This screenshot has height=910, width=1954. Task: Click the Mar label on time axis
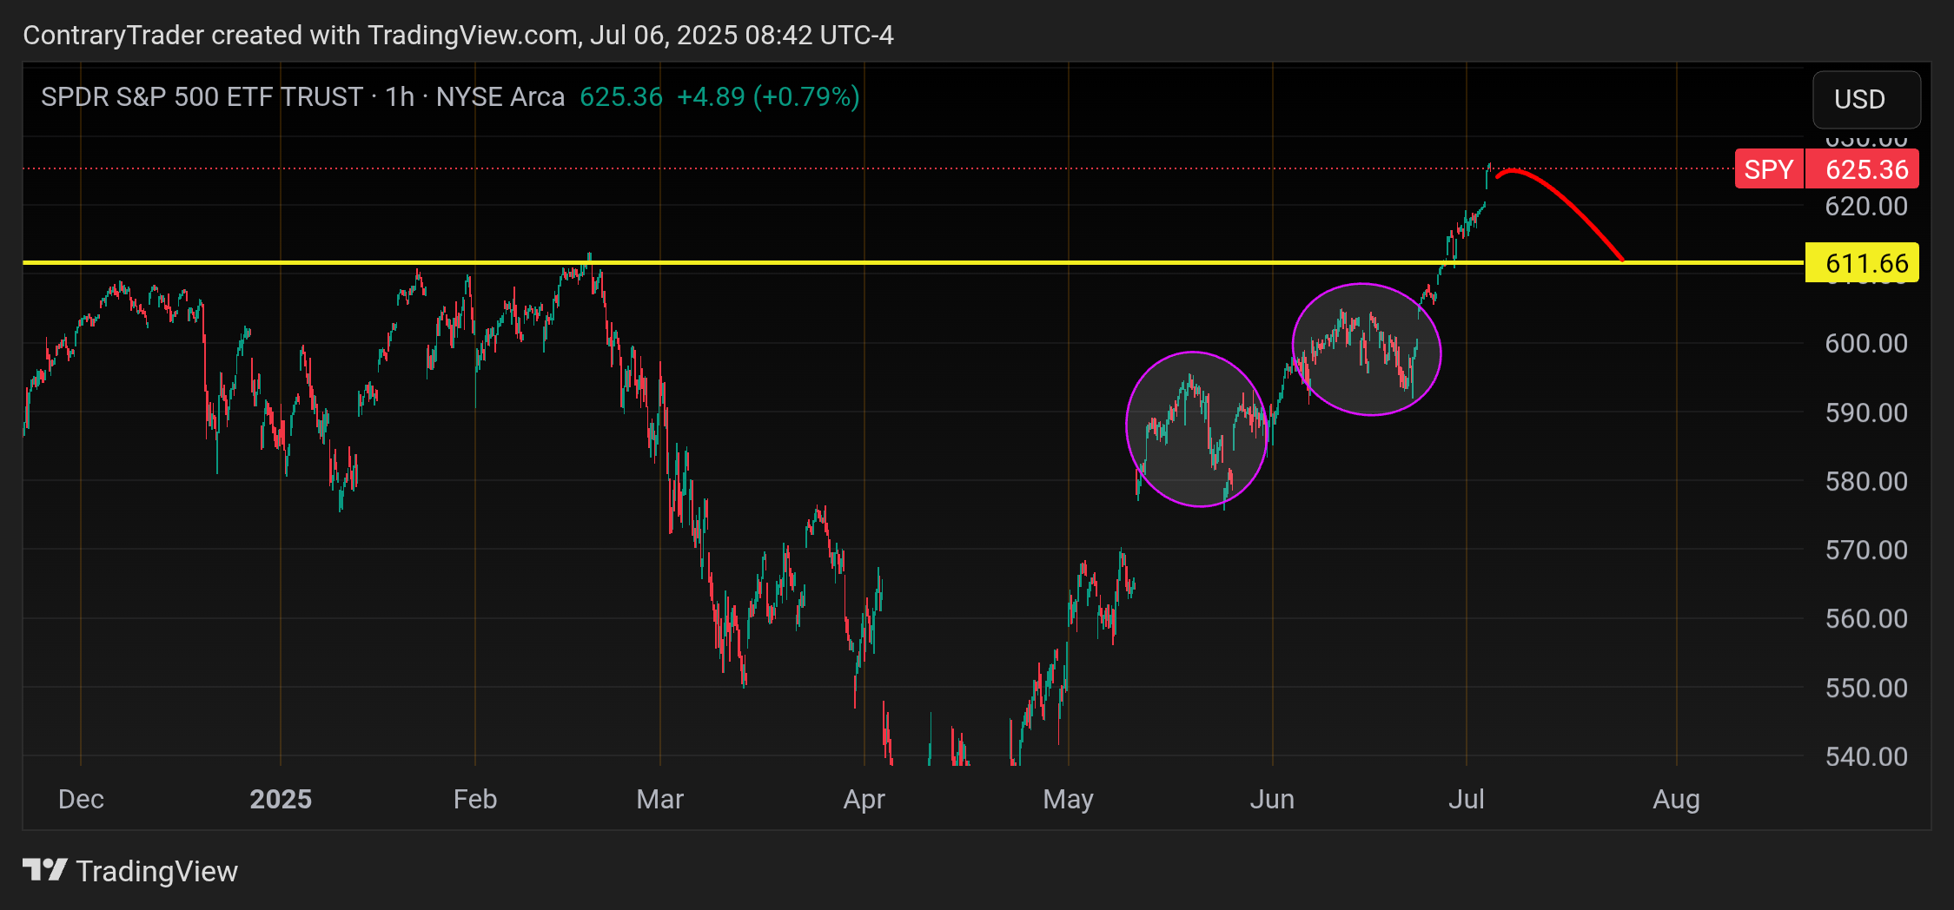pyautogui.click(x=660, y=799)
